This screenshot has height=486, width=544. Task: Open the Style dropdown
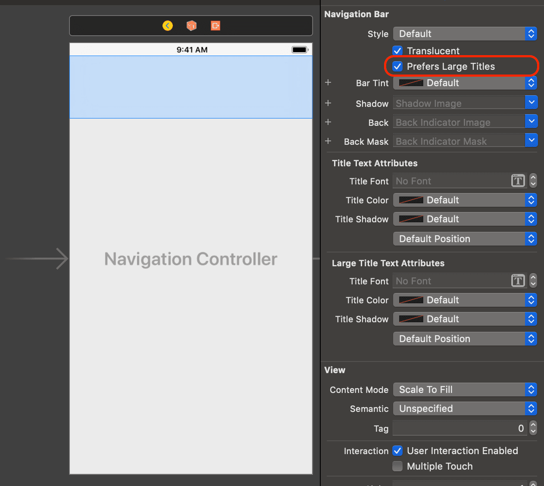(x=465, y=34)
